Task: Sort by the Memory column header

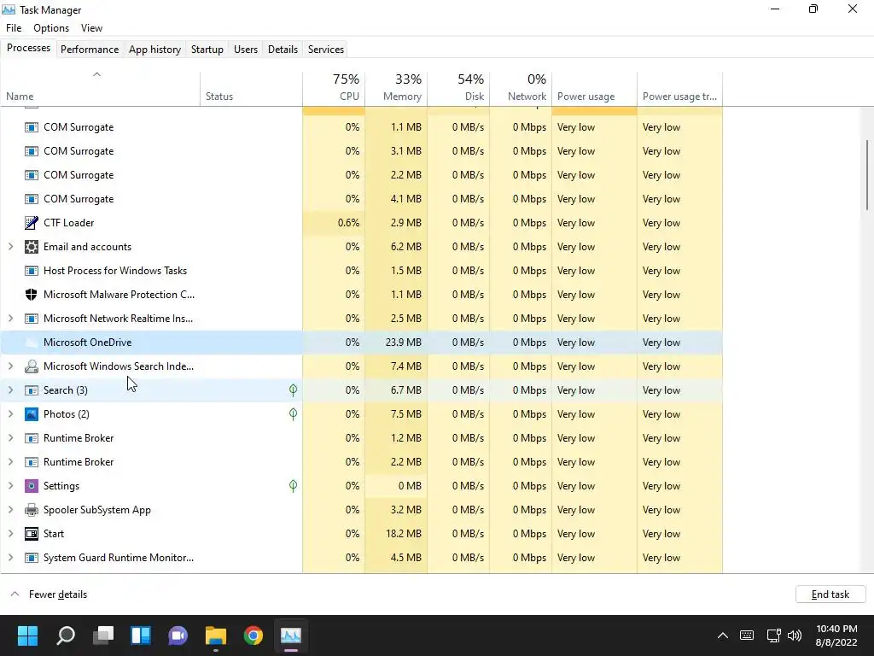Action: pyautogui.click(x=396, y=88)
